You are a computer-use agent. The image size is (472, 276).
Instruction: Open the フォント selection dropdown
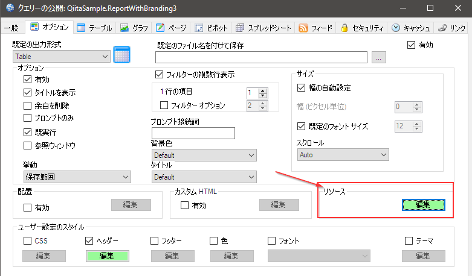point(319,256)
